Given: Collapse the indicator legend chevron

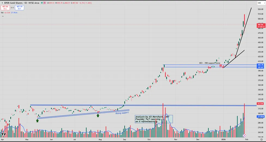Looking at the screenshot, I should tap(3, 16).
